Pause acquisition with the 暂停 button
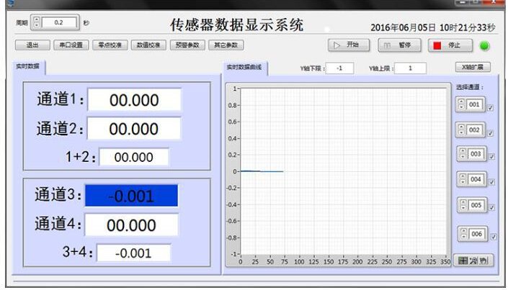This screenshot has height=290, width=508. 399,45
